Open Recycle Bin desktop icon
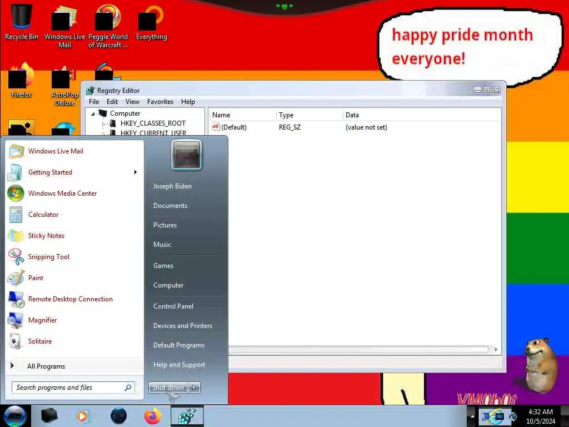 click(x=22, y=21)
